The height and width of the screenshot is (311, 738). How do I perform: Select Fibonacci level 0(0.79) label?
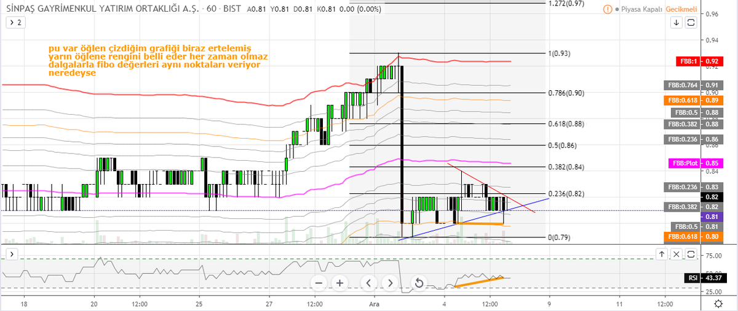coord(559,237)
